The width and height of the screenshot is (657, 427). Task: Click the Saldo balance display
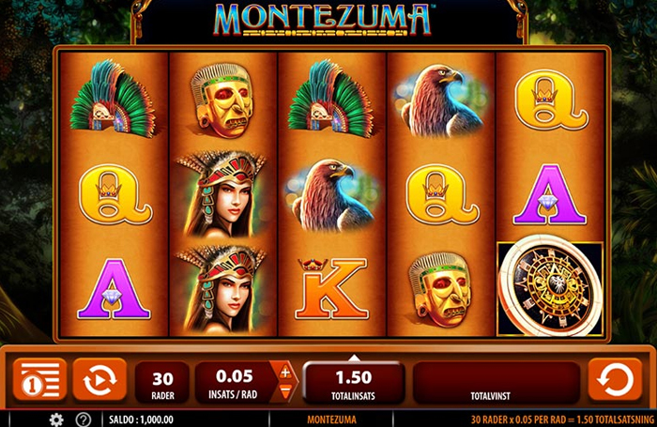coord(141,419)
